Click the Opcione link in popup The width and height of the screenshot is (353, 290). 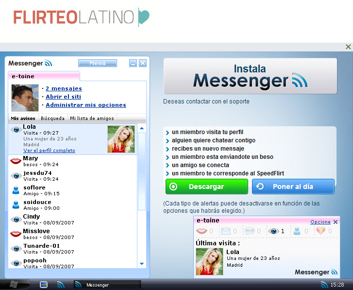(320, 222)
